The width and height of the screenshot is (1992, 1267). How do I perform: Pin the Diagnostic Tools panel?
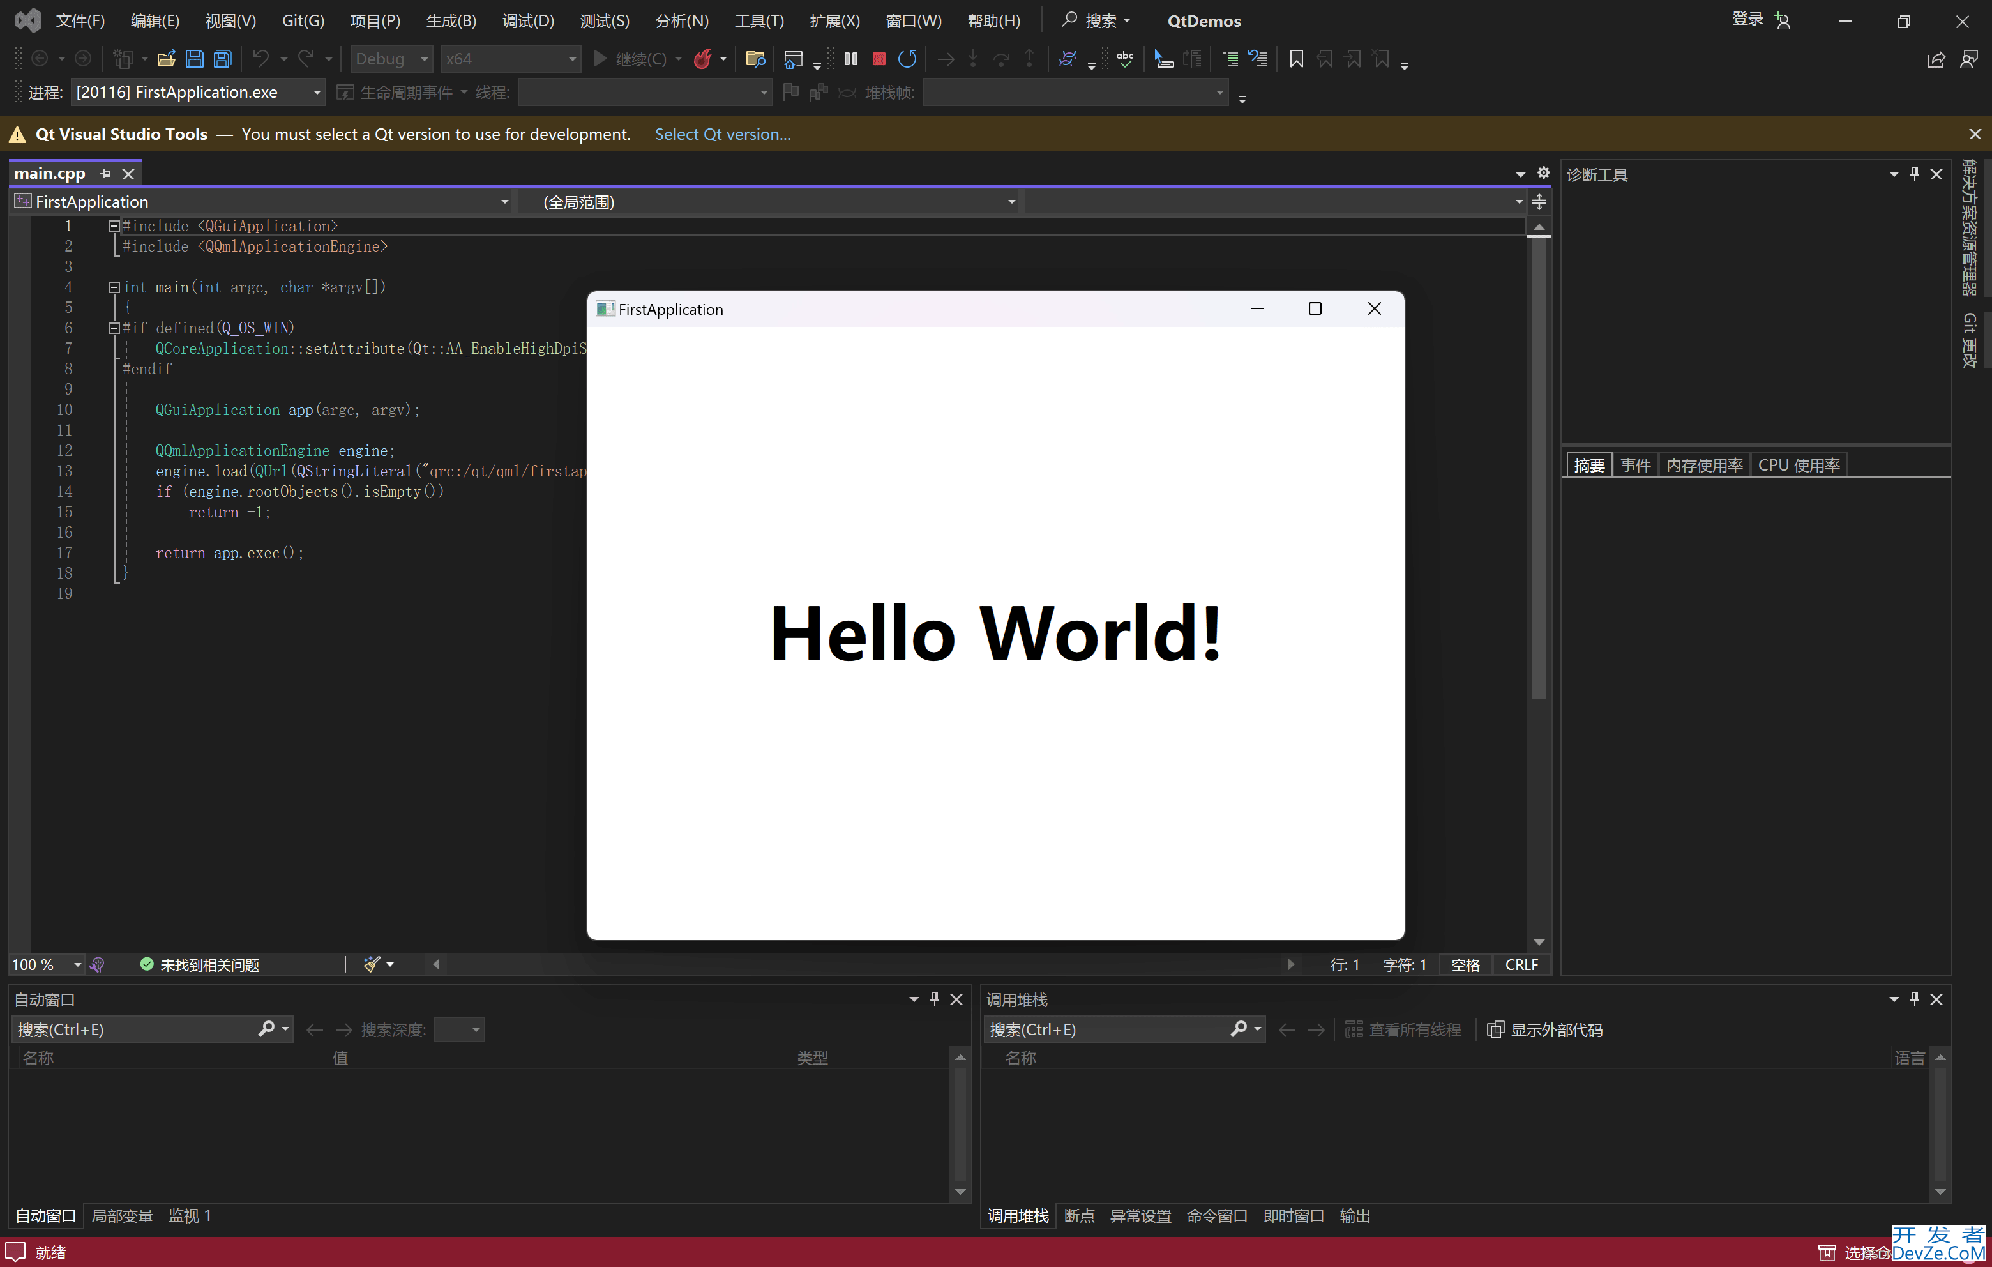(1914, 174)
